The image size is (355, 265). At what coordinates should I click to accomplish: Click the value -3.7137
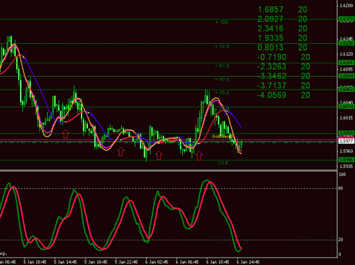(272, 86)
